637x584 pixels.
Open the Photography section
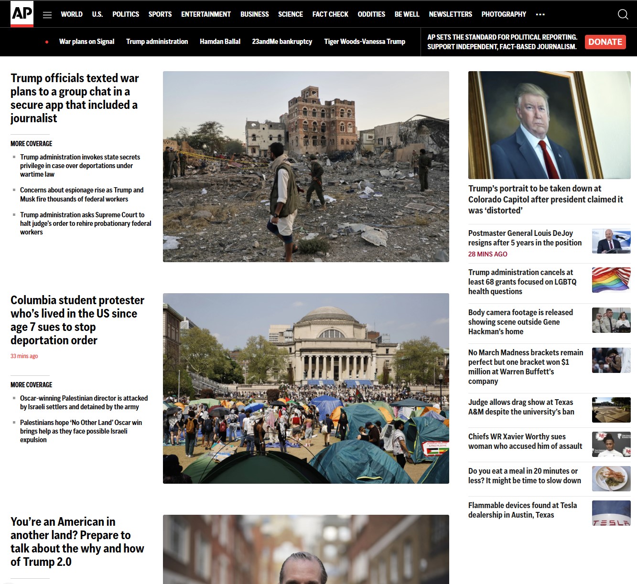tap(504, 14)
